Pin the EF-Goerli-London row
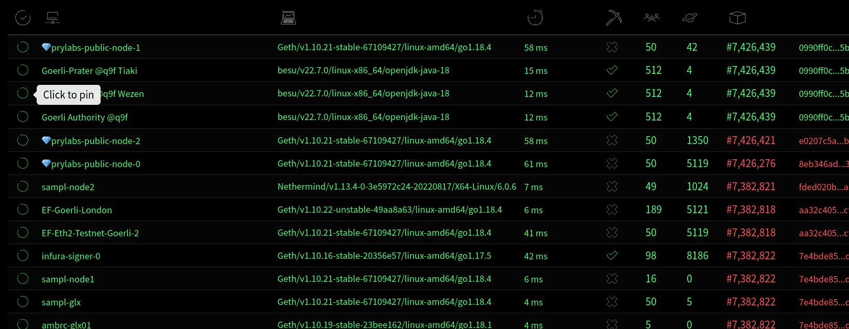The width and height of the screenshot is (849, 329). 23,210
